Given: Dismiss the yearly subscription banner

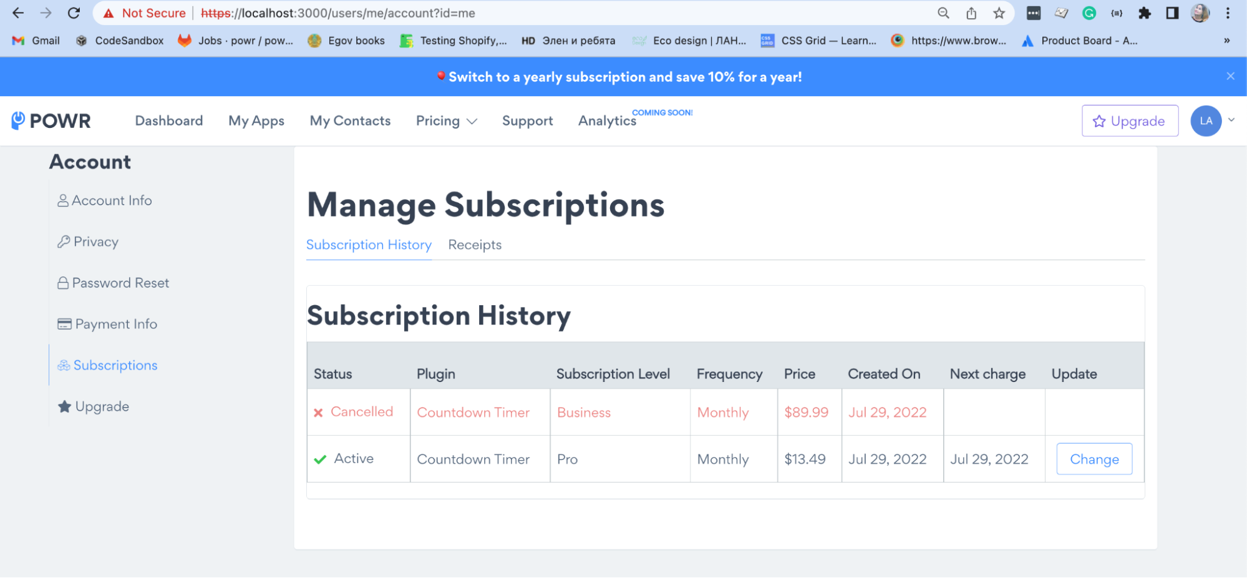Looking at the screenshot, I should click(1230, 76).
